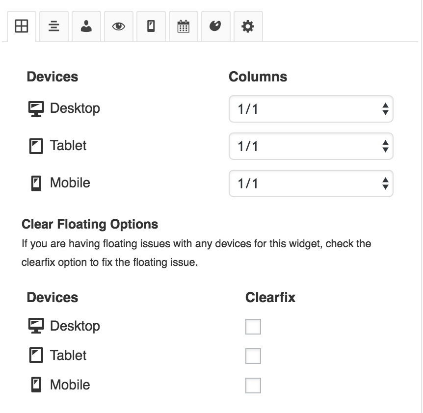The height and width of the screenshot is (413, 423).
Task: Enable Clearfix for Mobile
Action: pos(253,385)
